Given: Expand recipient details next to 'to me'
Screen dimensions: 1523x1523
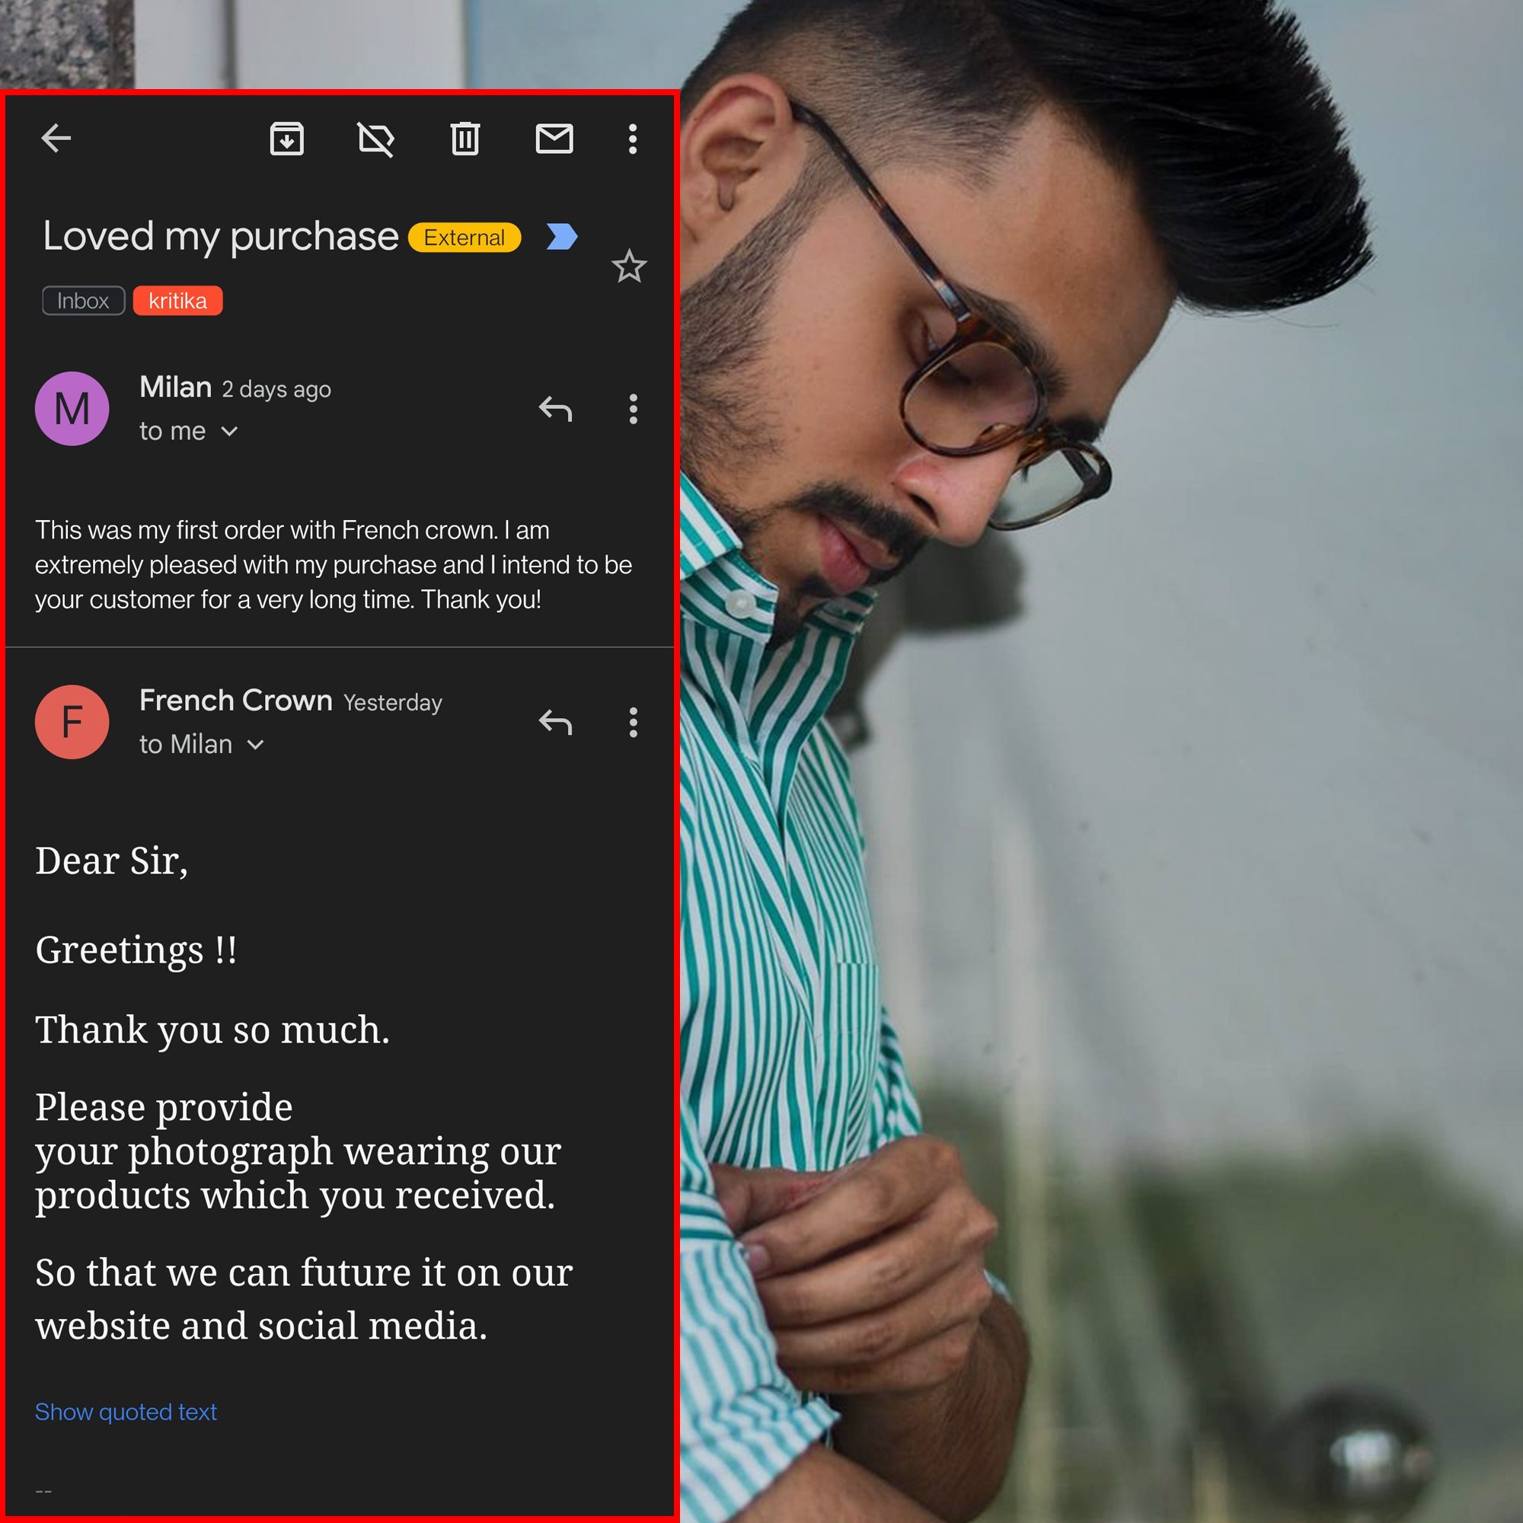Looking at the screenshot, I should click(229, 431).
